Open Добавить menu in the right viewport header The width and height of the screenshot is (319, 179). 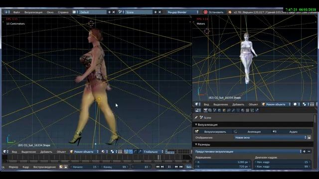(x=238, y=104)
